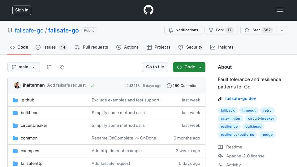The image size is (297, 167).
Task: Select the rate-limiter topic tag
Action: 230,118
